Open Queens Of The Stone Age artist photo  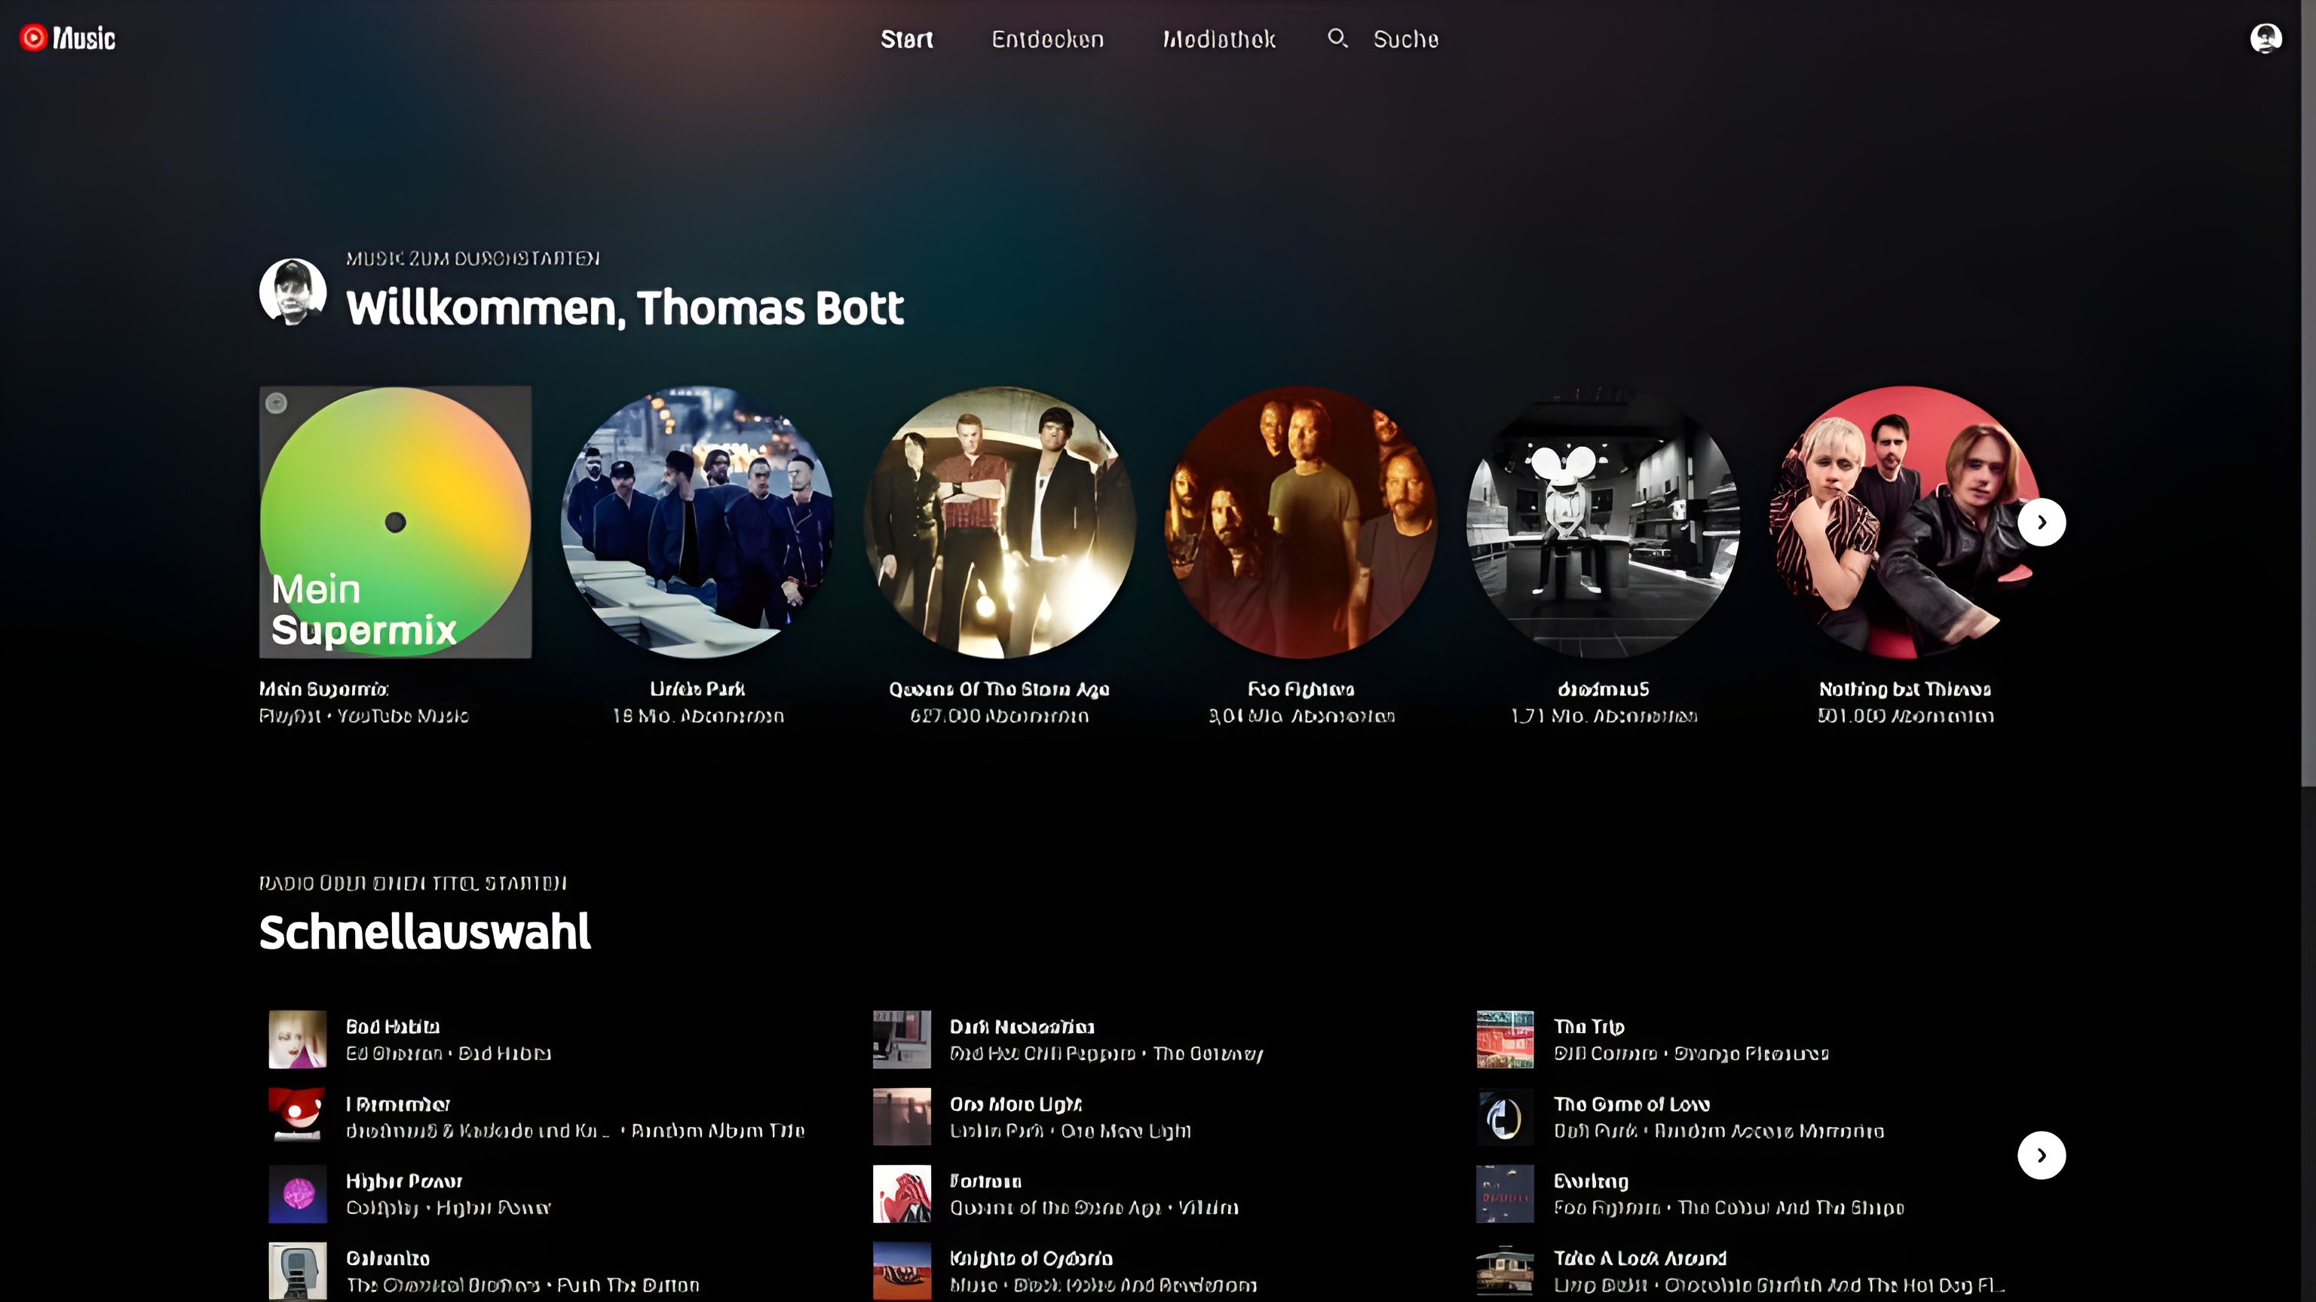point(999,522)
